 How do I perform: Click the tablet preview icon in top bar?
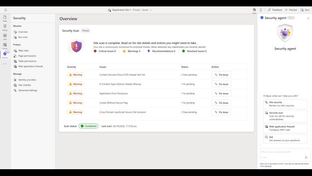(x=261, y=10)
